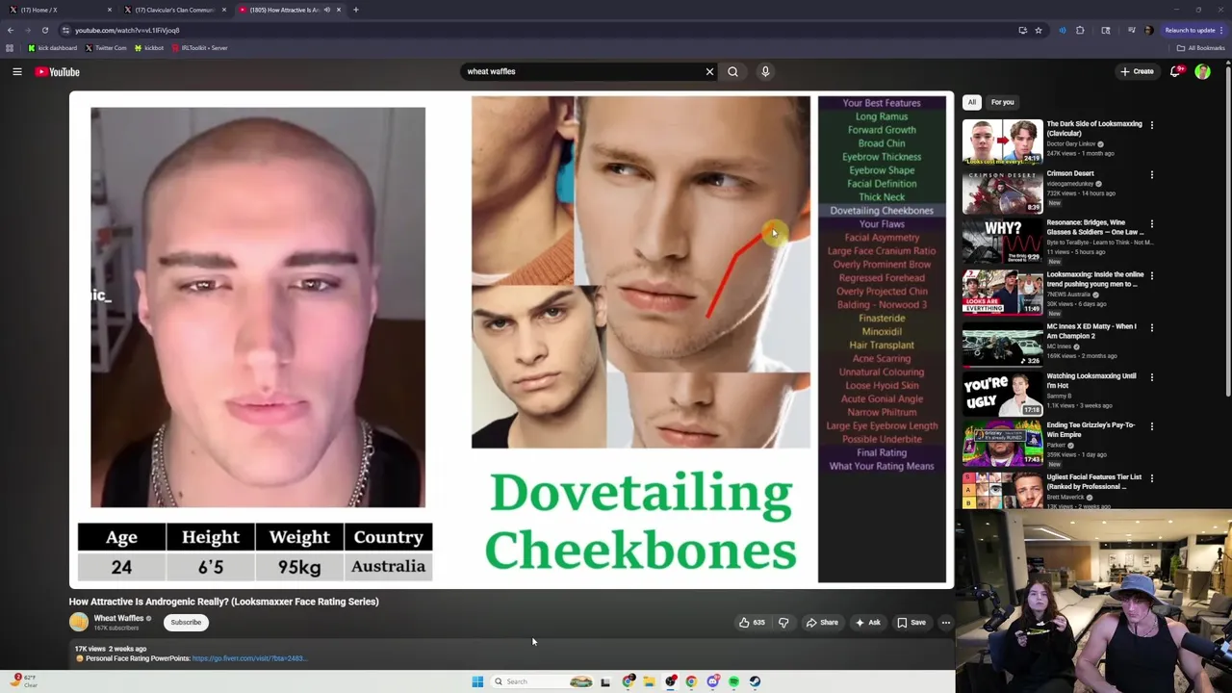Open the YouTube account avatar menu
The width and height of the screenshot is (1232, 693).
pos(1202,71)
